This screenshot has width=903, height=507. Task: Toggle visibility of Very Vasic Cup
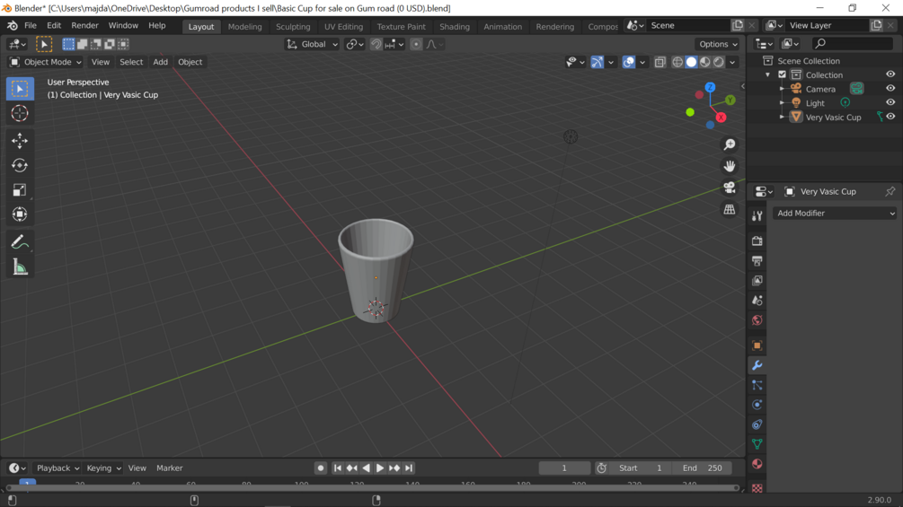point(890,117)
